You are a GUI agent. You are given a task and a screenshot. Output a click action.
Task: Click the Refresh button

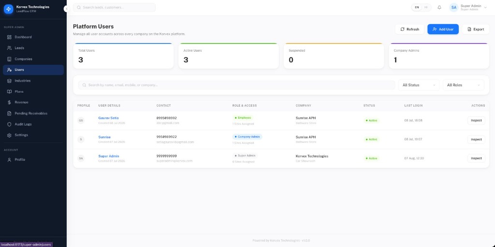pos(409,29)
